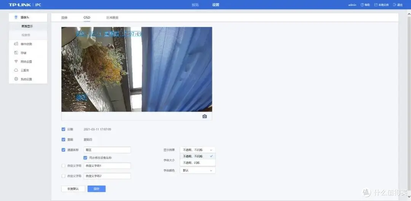This screenshot has width=411, height=201.
Task: Switch to the 图像 image tab
Action: [64, 18]
